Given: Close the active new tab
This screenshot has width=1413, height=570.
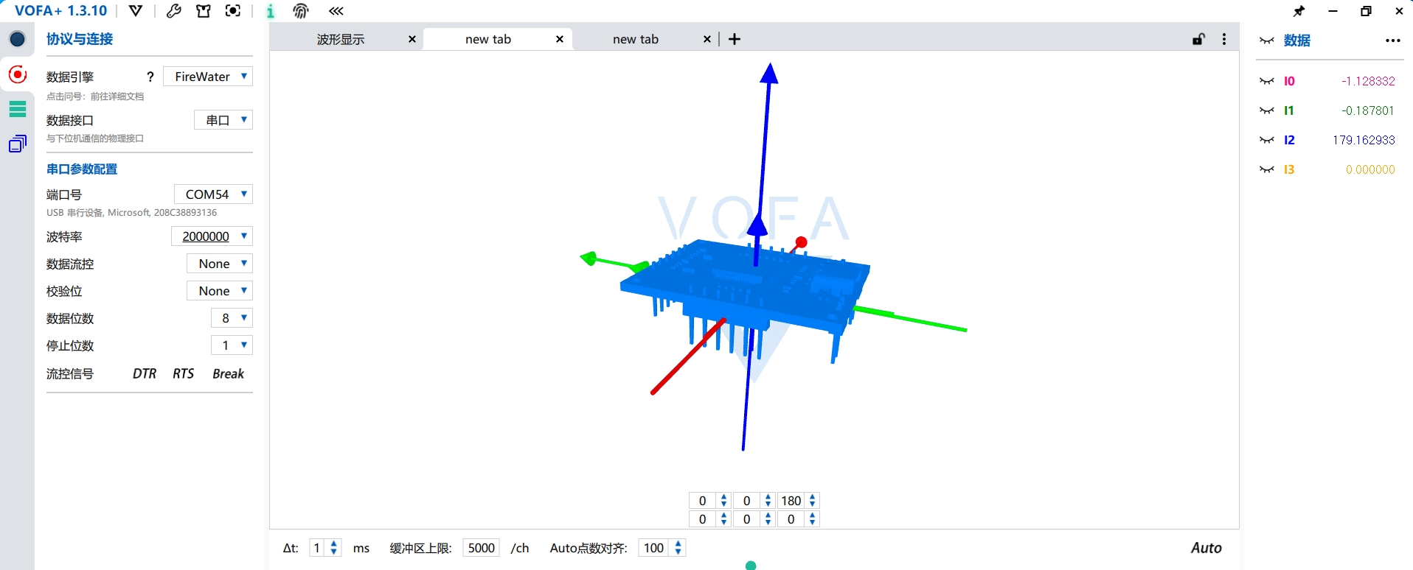Looking at the screenshot, I should click(x=560, y=39).
